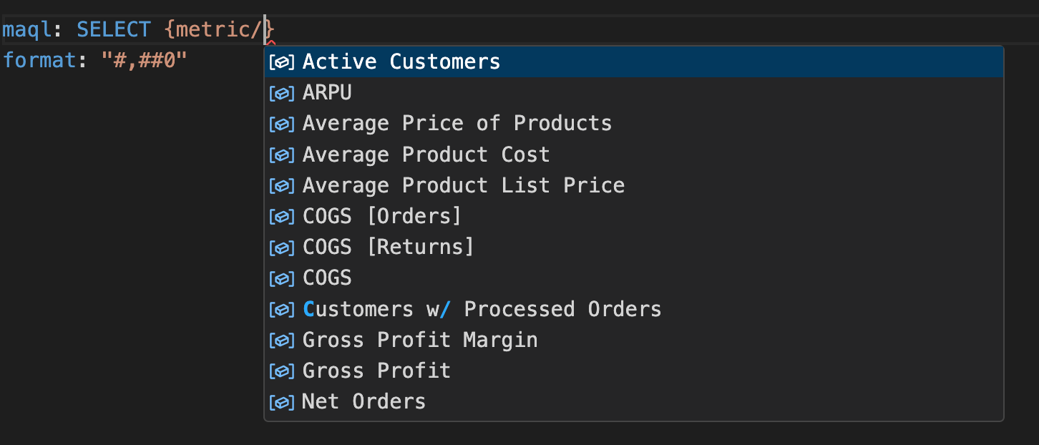Select the ARPU metric suggestion
Viewport: 1039px width, 445px height.
click(326, 92)
